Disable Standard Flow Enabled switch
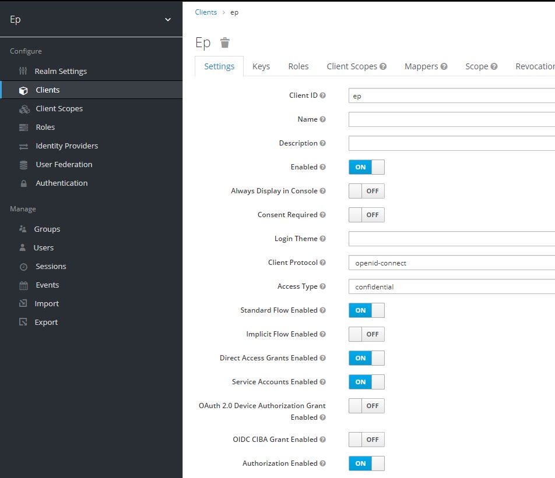Image resolution: width=555 pixels, height=478 pixels. pos(366,310)
